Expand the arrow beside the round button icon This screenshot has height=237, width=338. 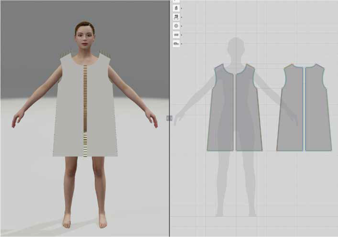click(181, 26)
